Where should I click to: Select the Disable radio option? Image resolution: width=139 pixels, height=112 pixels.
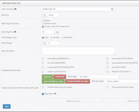pos(43,21)
